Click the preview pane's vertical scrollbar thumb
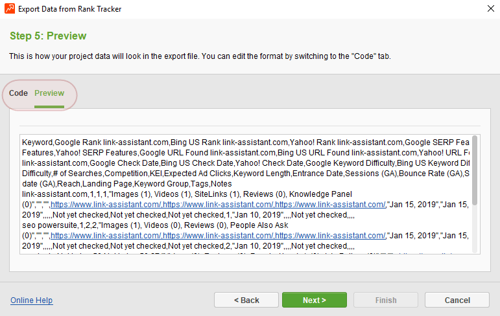This screenshot has width=500, height=316. tap(475, 170)
